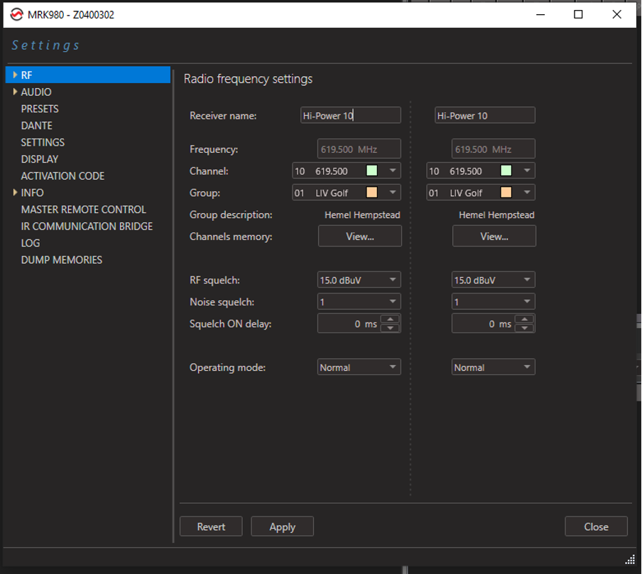The image size is (642, 574).
Task: Expand the AUDIO sidebar section
Action: pos(15,92)
